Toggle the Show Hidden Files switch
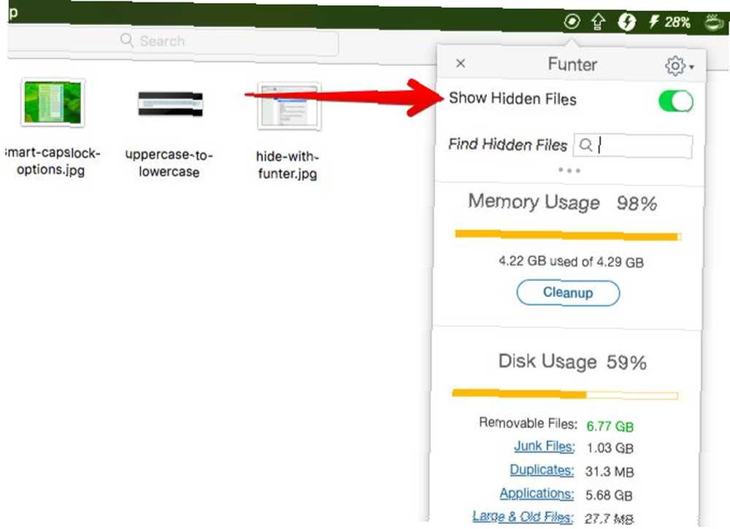730x529 pixels. click(675, 101)
